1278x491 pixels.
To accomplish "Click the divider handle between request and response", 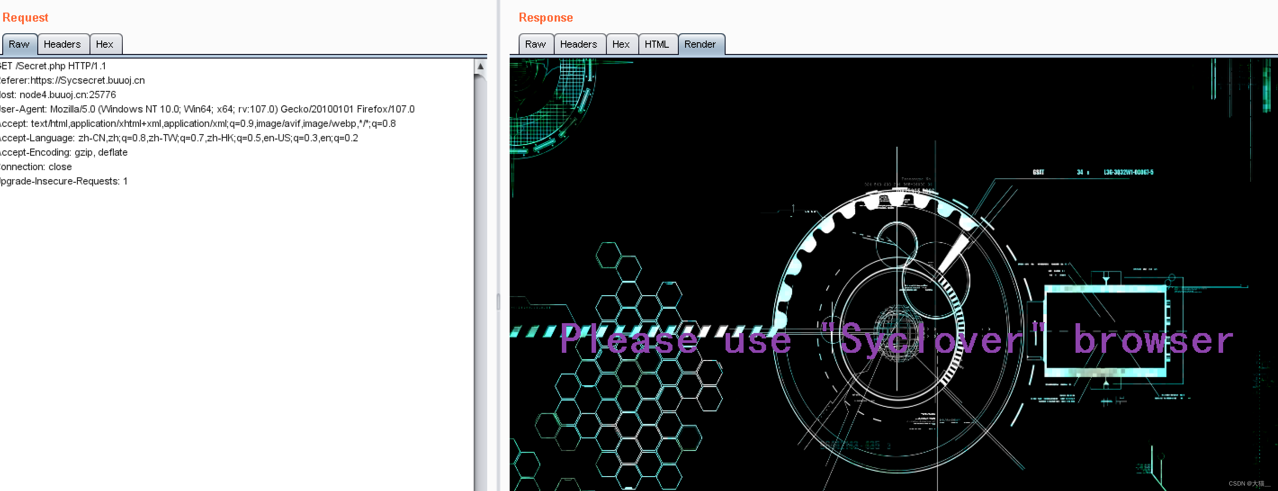I will pos(498,302).
